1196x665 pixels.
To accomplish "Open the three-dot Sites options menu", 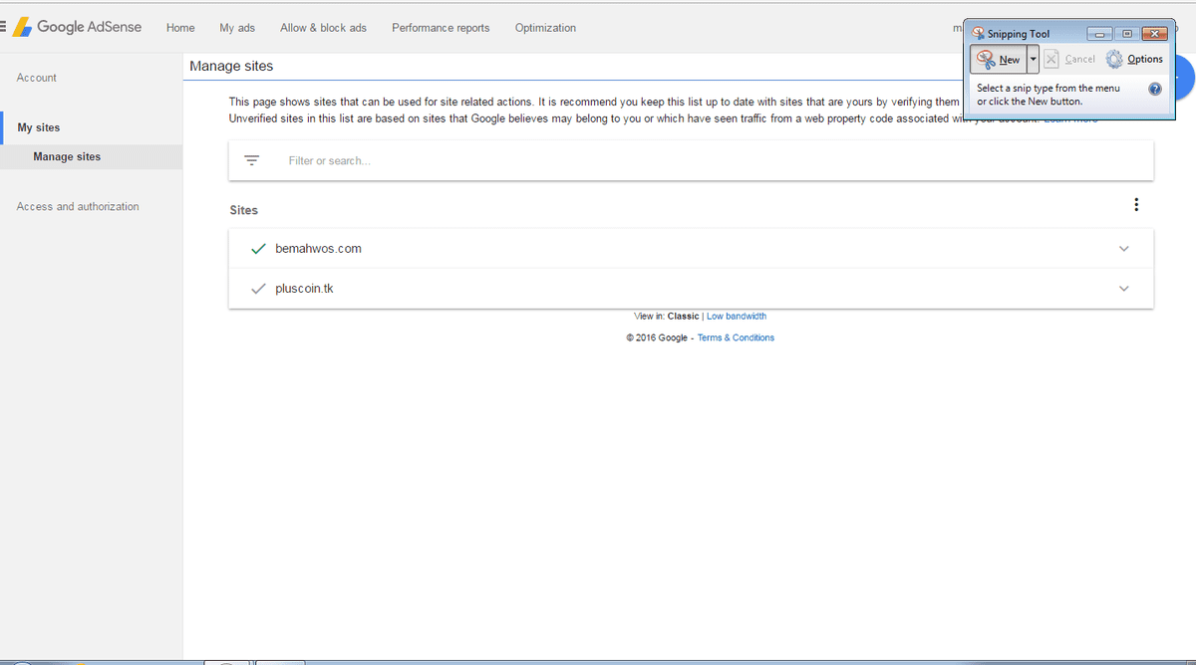I will [1136, 205].
